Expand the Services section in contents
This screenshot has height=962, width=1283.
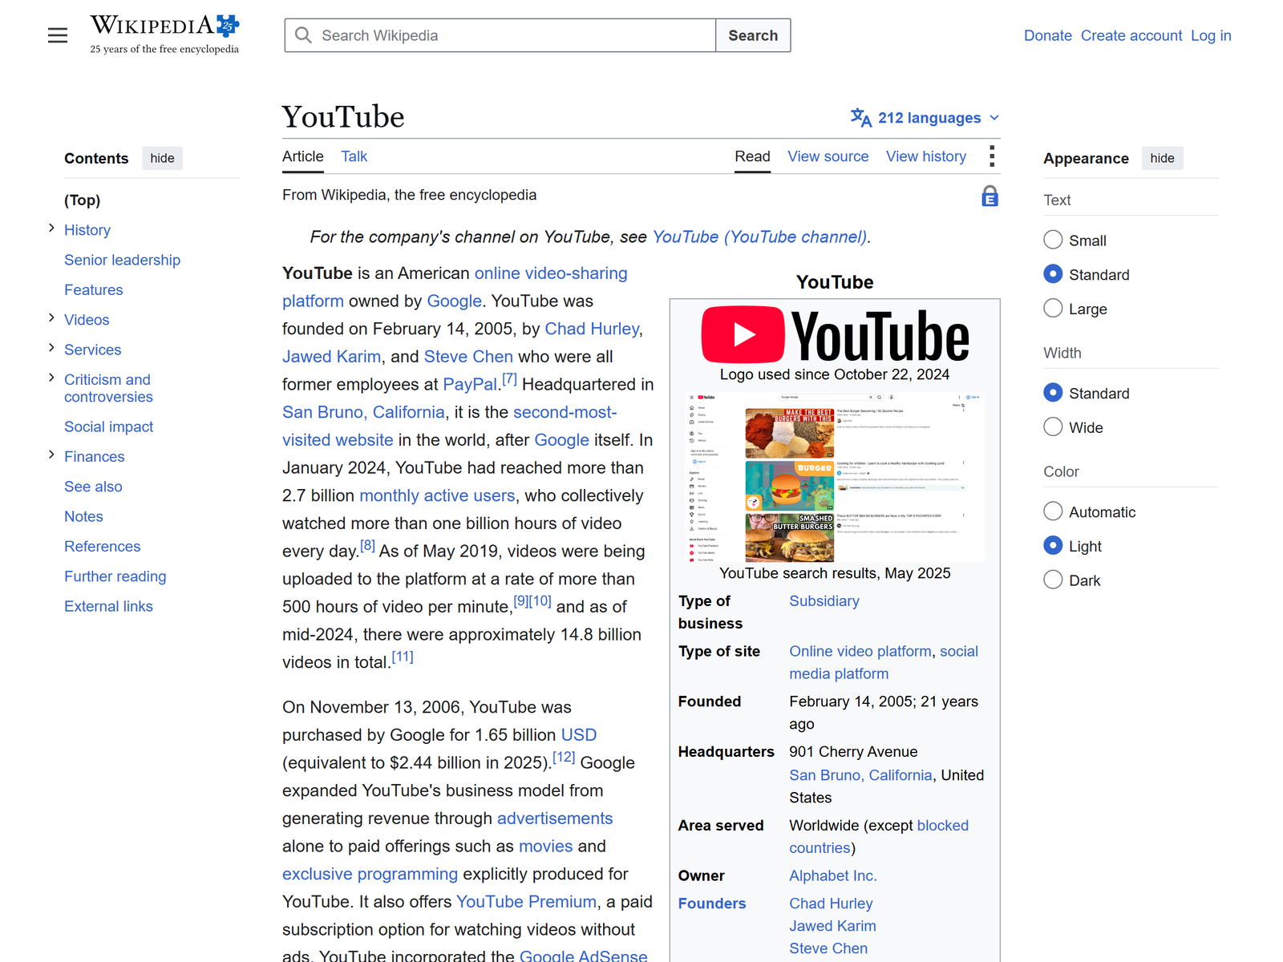pyautogui.click(x=51, y=348)
